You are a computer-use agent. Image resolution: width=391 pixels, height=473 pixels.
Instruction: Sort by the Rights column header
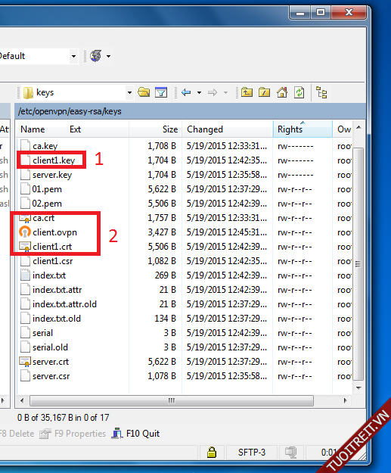pyautogui.click(x=303, y=129)
